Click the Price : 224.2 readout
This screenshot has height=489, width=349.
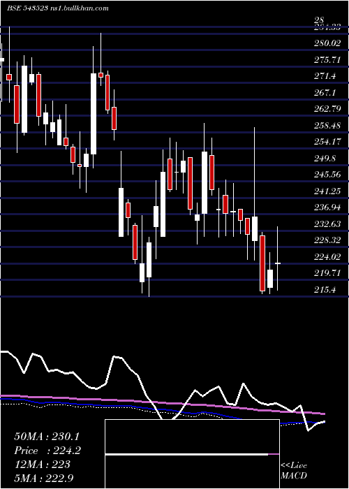[x=47, y=451]
